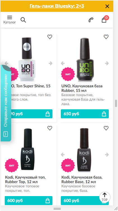118x211 pixels.
Task: Open UNO, Каучуковая база Rubber product title
Action: click(x=82, y=88)
